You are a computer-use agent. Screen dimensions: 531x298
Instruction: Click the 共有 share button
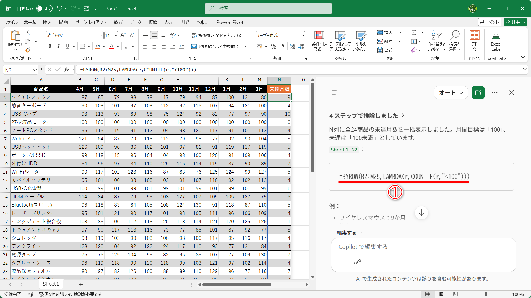(515, 22)
